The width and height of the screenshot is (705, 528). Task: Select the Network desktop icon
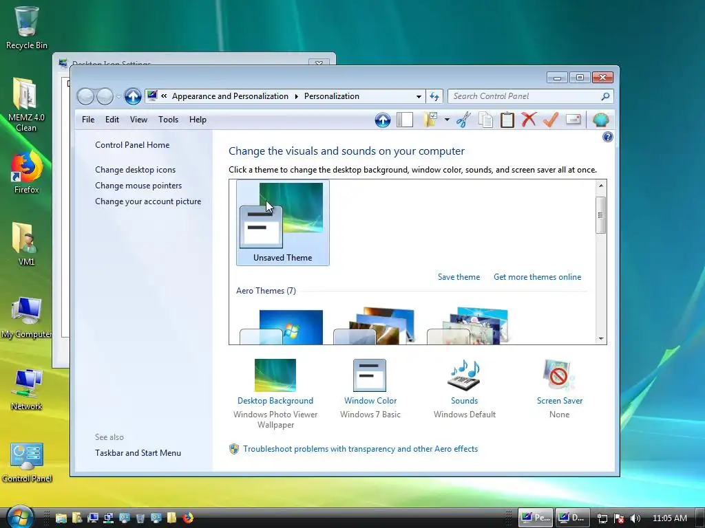(27, 390)
